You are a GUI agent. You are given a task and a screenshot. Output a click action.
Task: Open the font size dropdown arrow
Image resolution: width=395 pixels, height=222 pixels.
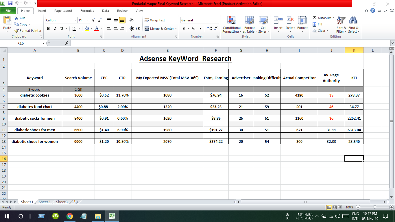tap(88, 20)
